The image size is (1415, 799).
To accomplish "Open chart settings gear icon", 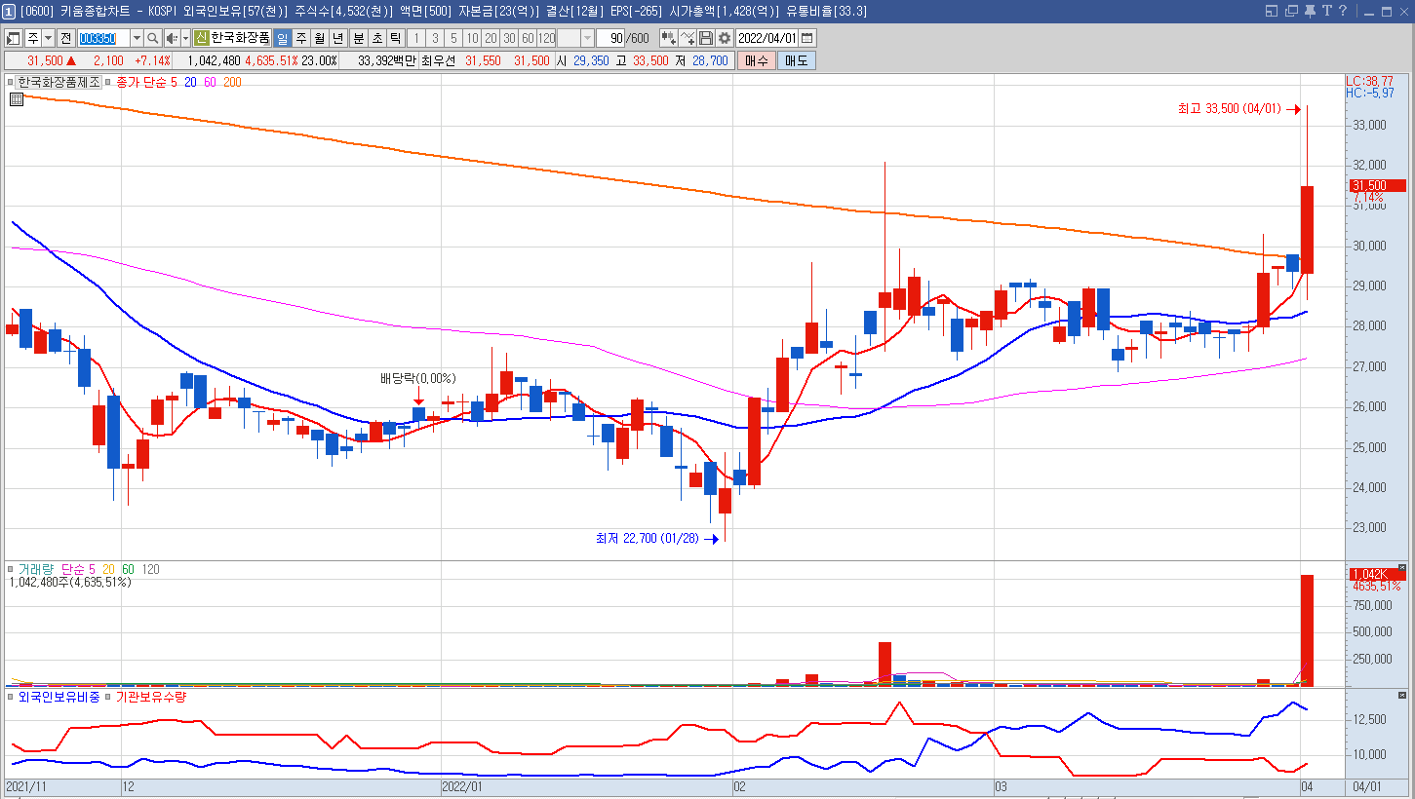I will click(725, 38).
